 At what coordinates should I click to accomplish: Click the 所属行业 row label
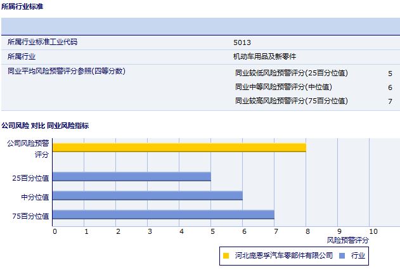tap(22, 56)
